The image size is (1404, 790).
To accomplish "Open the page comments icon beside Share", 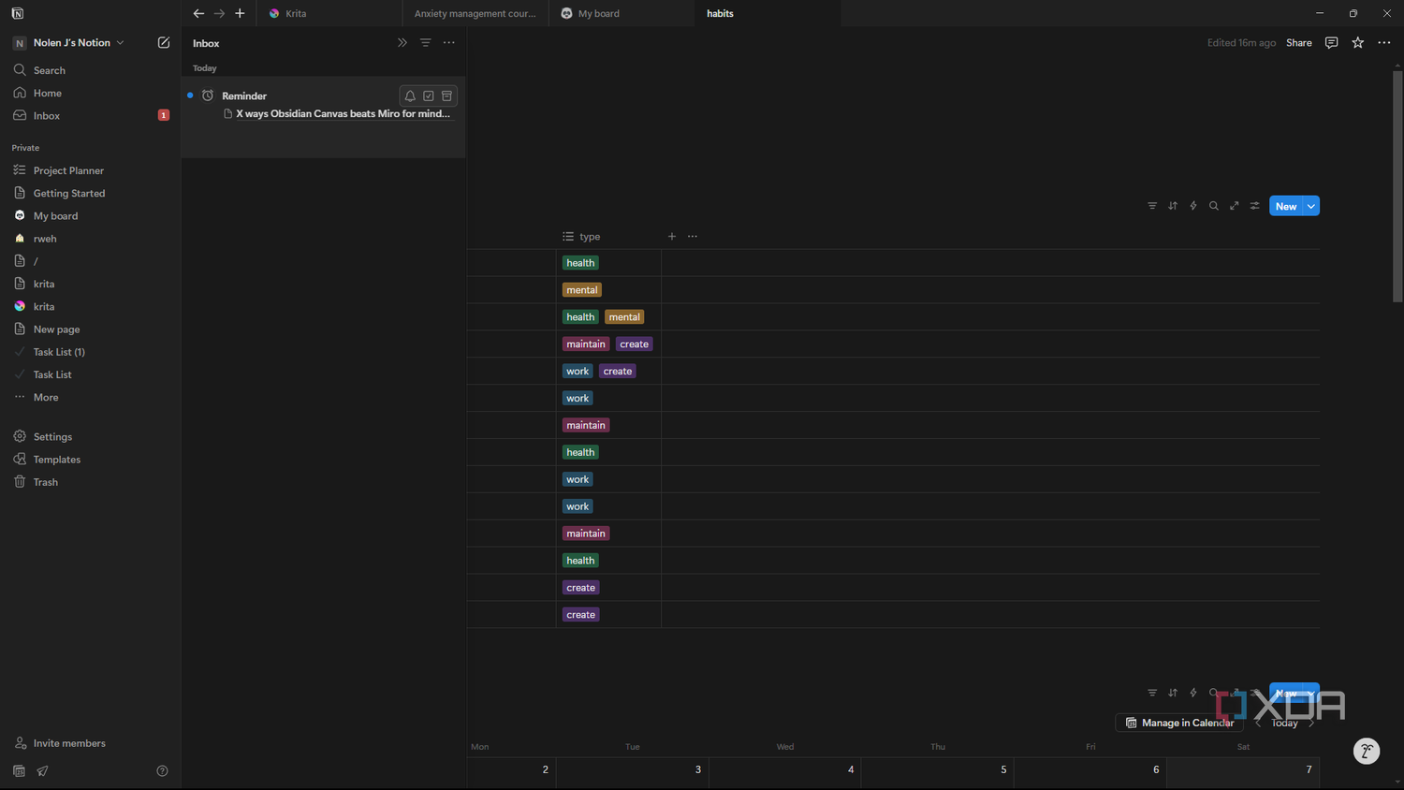I will [1332, 43].
